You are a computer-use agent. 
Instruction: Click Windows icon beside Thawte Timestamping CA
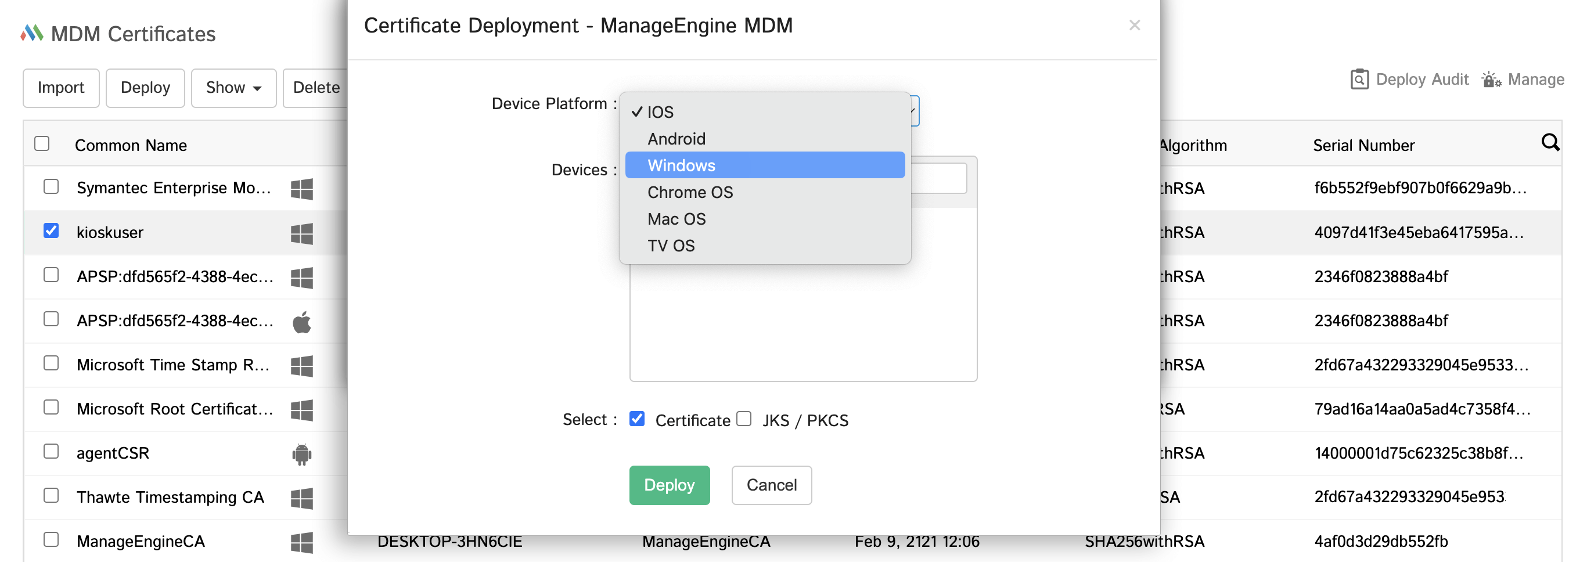301,498
